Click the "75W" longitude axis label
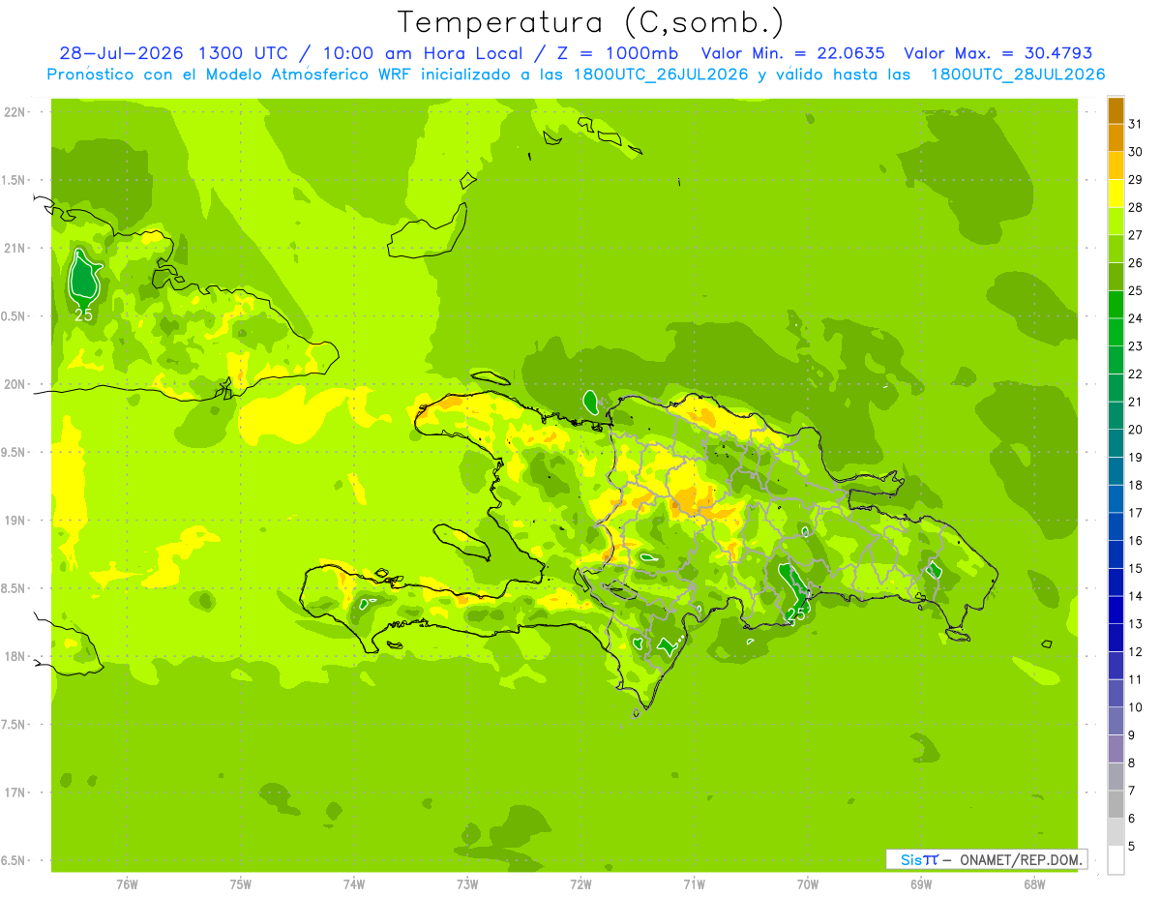This screenshot has height=897, width=1161. click(x=241, y=883)
